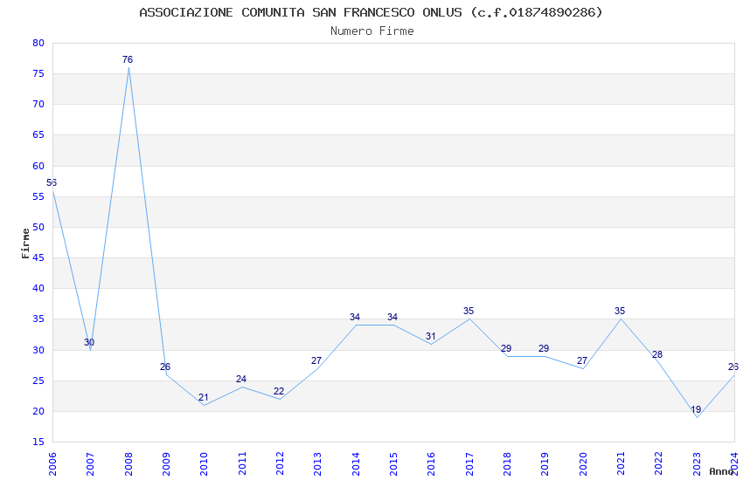Click the 45 y-axis tick label
The height and width of the screenshot is (480, 743).
(38, 257)
